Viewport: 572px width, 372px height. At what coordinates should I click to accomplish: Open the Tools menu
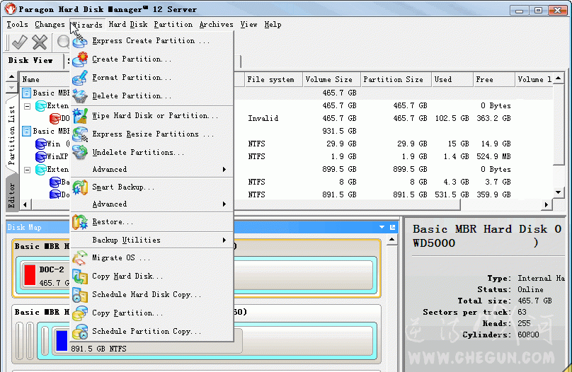point(17,25)
